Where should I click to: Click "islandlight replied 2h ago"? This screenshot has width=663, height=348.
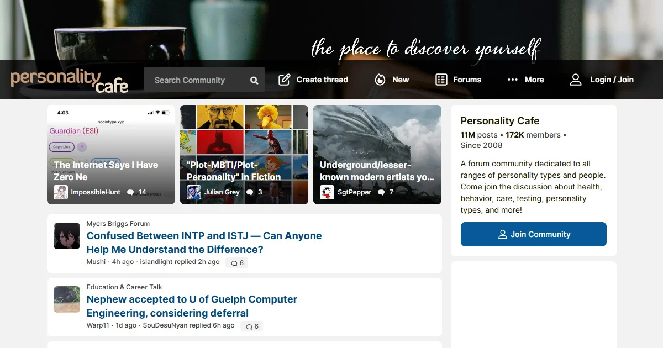tap(180, 262)
